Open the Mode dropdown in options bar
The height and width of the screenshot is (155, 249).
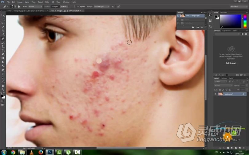(x=35, y=7)
